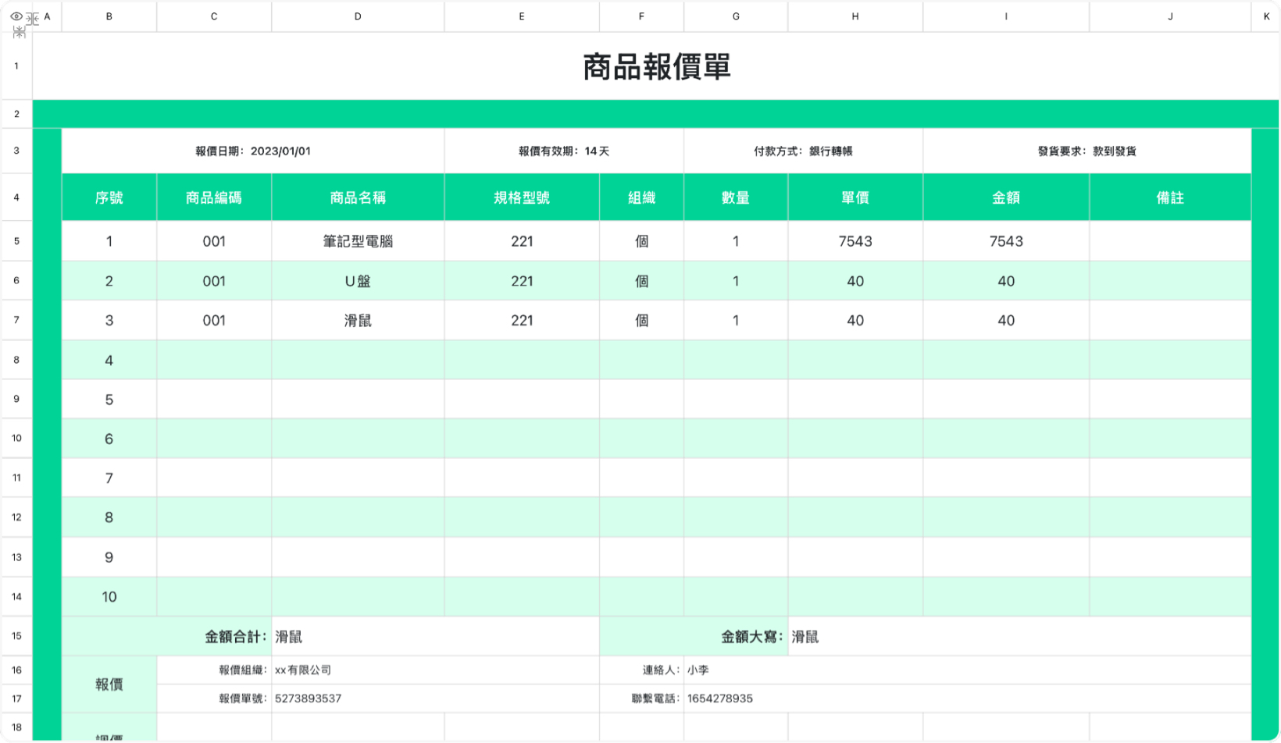
Task: Click the 報價 merged section cell
Action: (109, 684)
